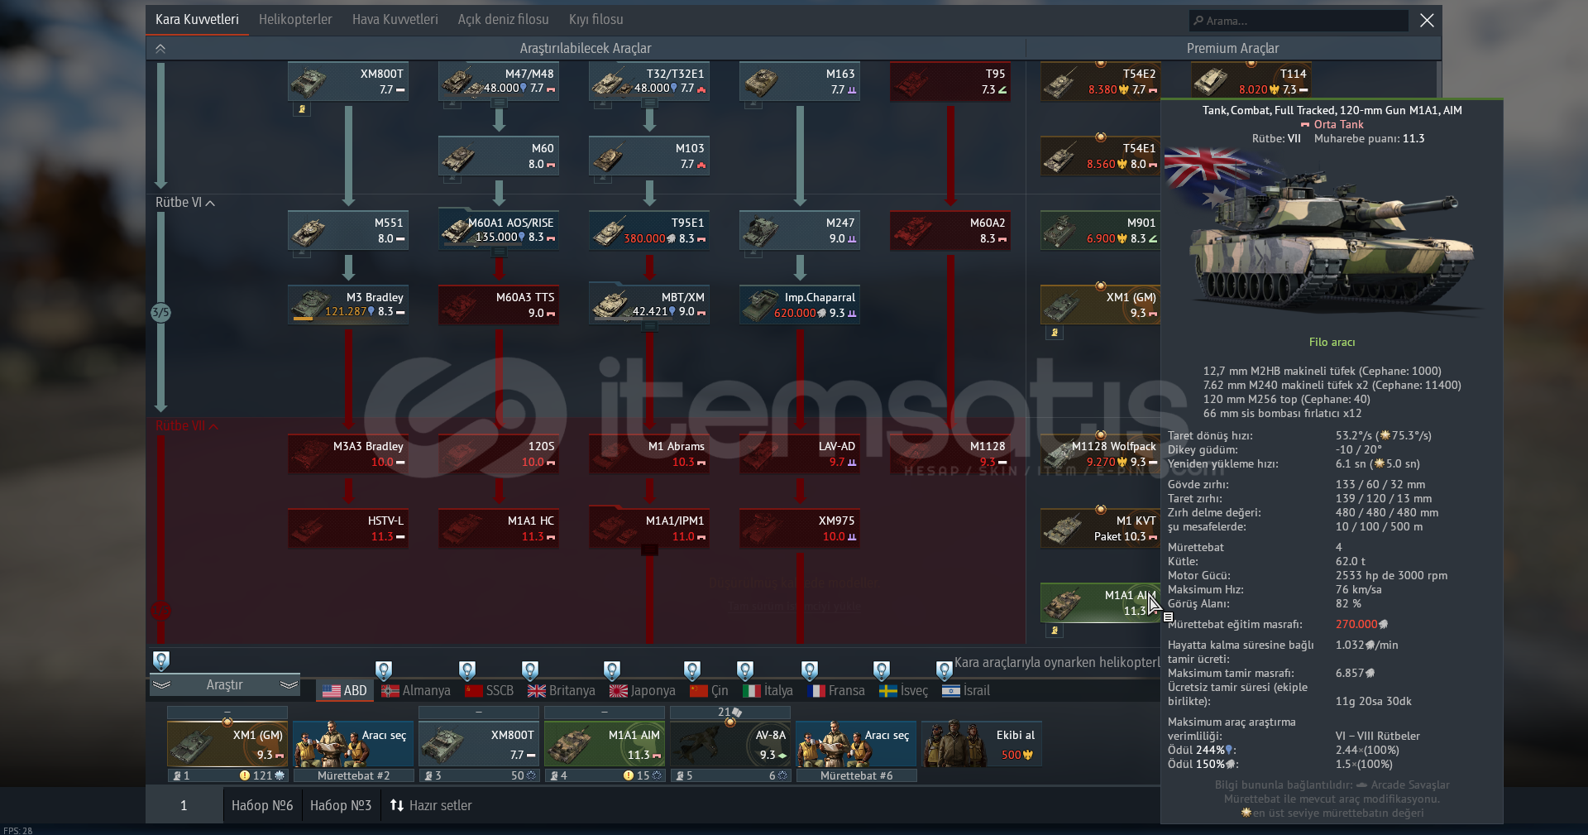
Task: Select the premium T114 card
Action: point(1251,81)
